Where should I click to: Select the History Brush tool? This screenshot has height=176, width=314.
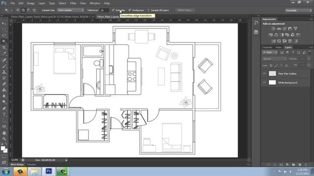(4, 78)
